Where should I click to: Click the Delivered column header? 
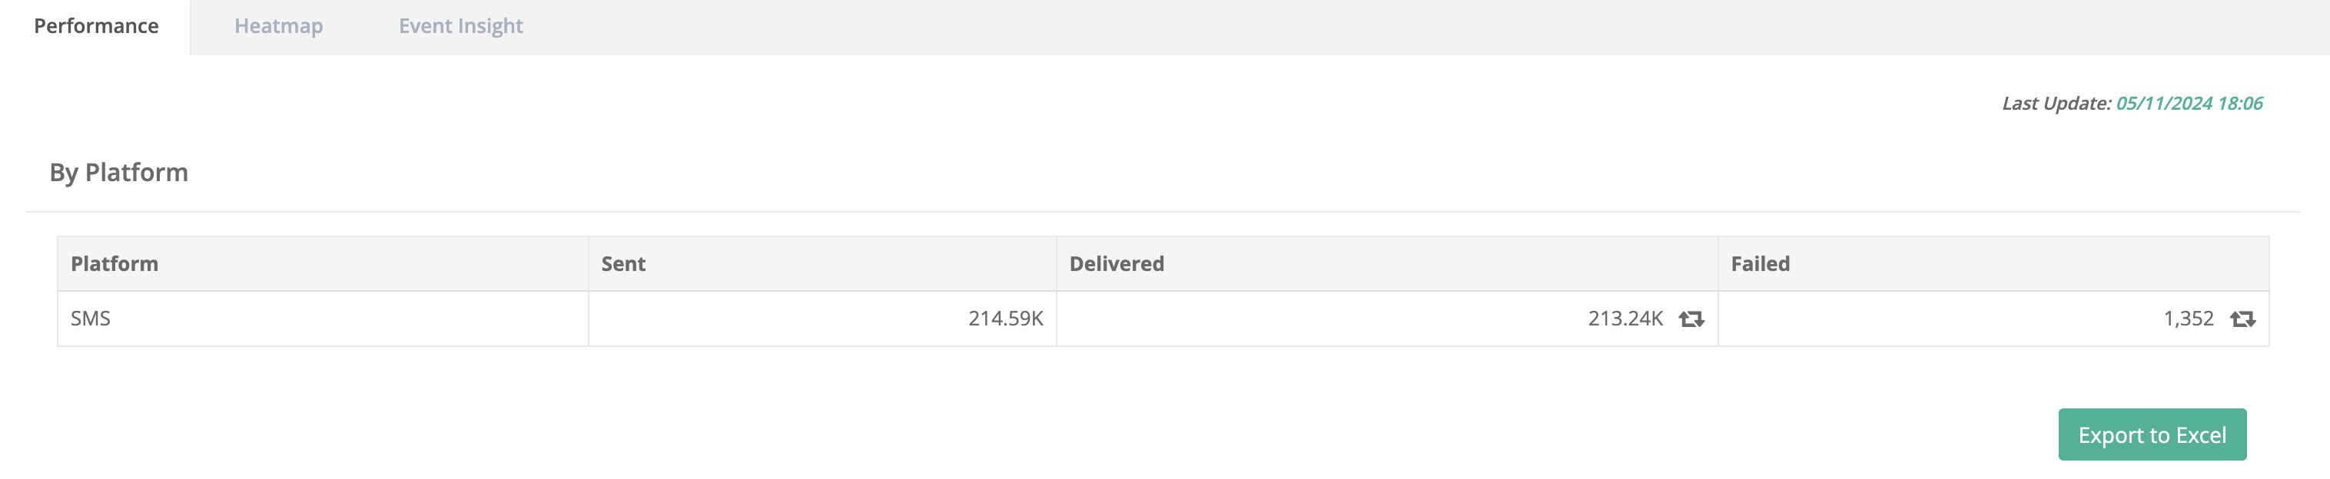(1116, 264)
